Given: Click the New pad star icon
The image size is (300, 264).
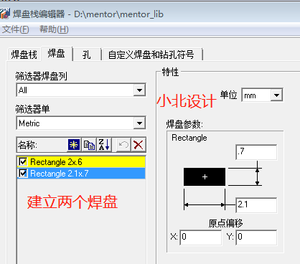Looking at the screenshot, I should click(x=74, y=145).
